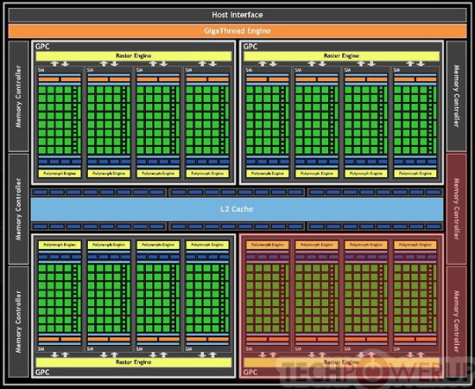
Task: Click the red bottom-right Memory Controller block
Action: coord(457,322)
